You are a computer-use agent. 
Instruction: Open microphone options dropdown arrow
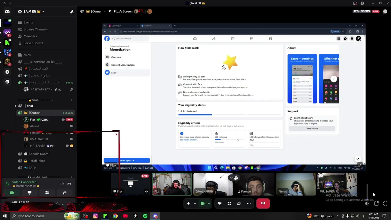pos(195,204)
